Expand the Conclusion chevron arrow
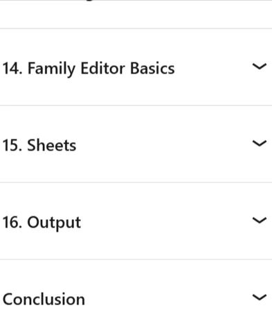Viewport: 272px width, 317px height. coord(260,298)
